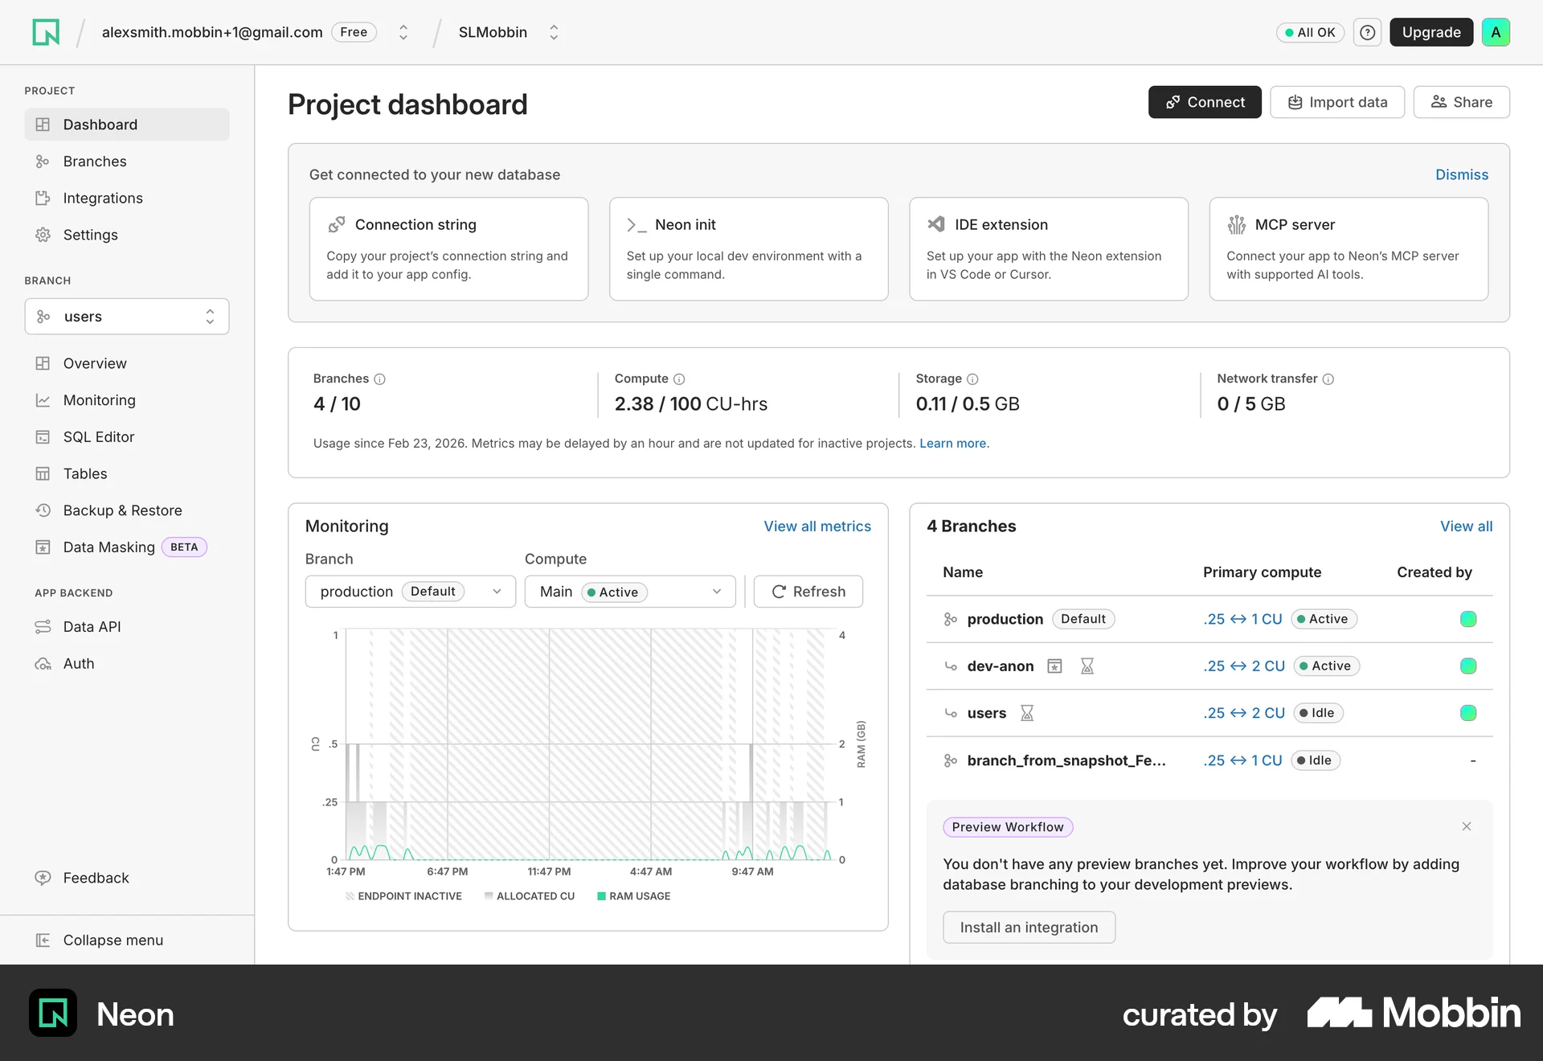Click the hourglass icon on dev-anon row

point(1087,666)
